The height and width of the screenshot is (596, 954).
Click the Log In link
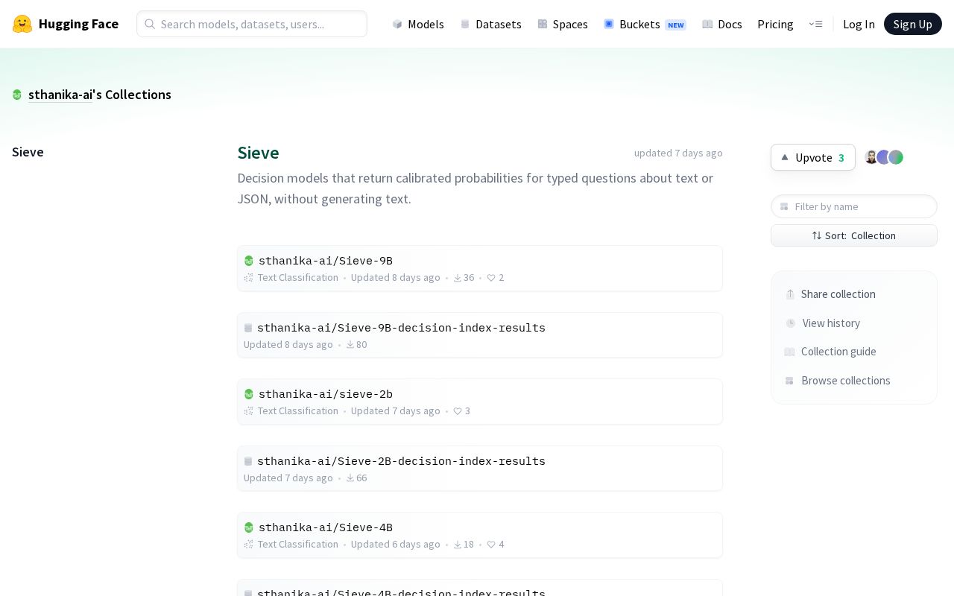[x=859, y=24]
